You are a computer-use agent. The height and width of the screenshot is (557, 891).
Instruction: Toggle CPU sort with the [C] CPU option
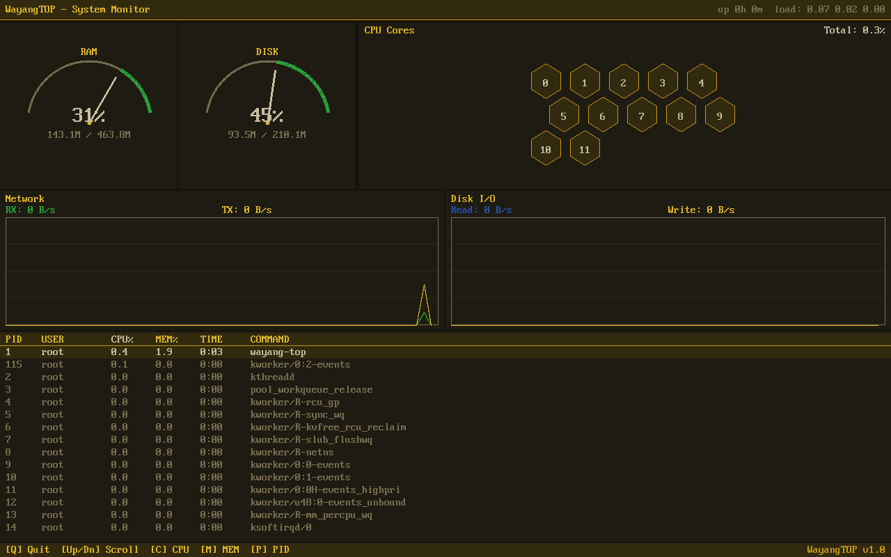click(x=170, y=549)
